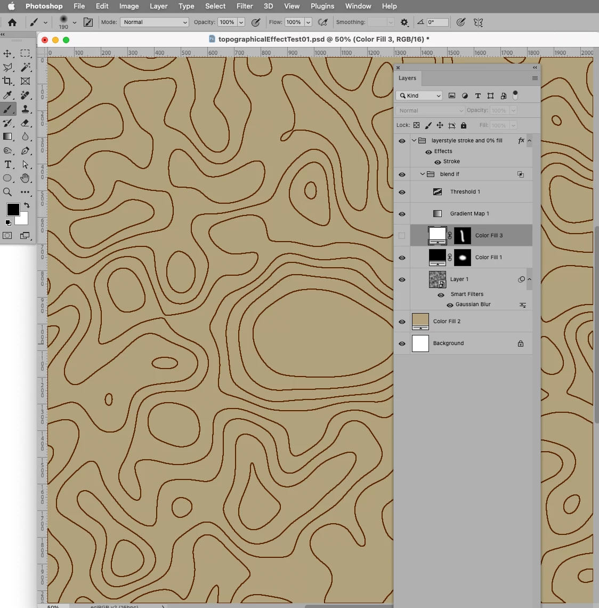Open the brush settings panel toggle
Image resolution: width=599 pixels, height=608 pixels.
pos(88,22)
